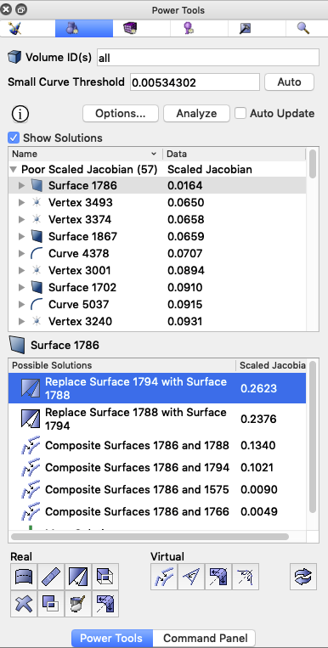Click the Real wireframe box tool icon
The width and height of the screenshot is (328, 648).
(105, 577)
